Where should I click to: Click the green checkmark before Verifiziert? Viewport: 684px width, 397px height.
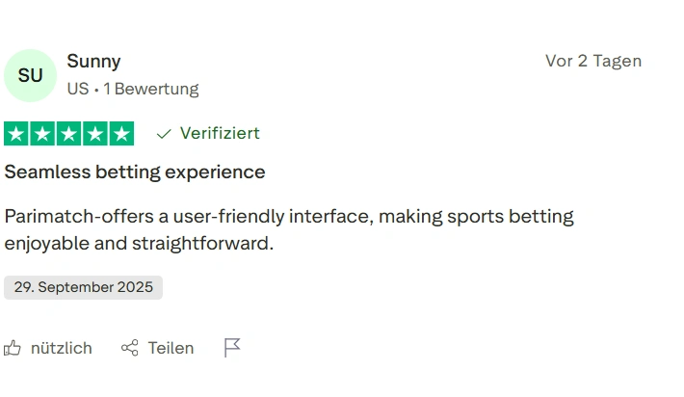point(164,134)
